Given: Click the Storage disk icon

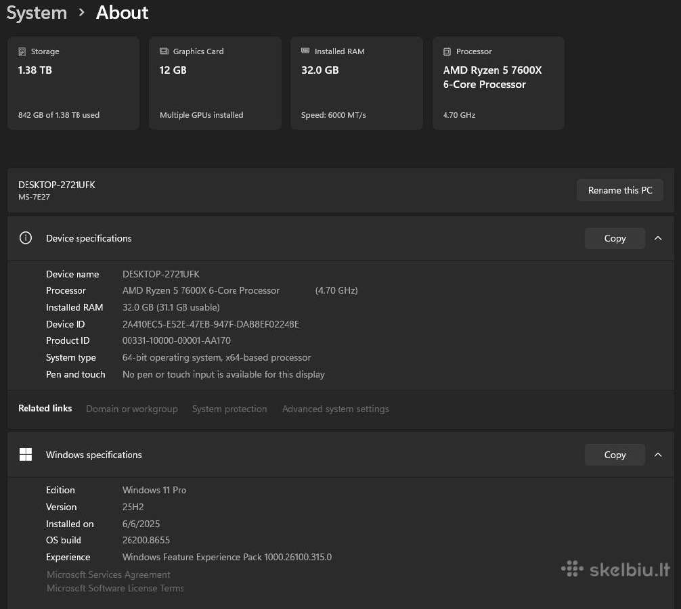Looking at the screenshot, I should 22,51.
